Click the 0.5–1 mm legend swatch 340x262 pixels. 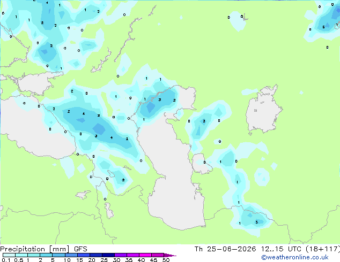pyautogui.click(x=21, y=255)
